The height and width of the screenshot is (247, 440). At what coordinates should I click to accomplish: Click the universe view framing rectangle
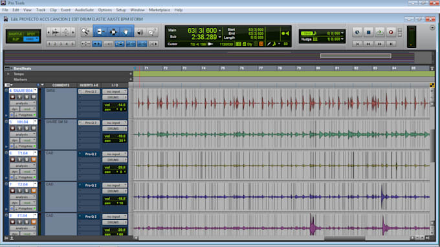356,56
